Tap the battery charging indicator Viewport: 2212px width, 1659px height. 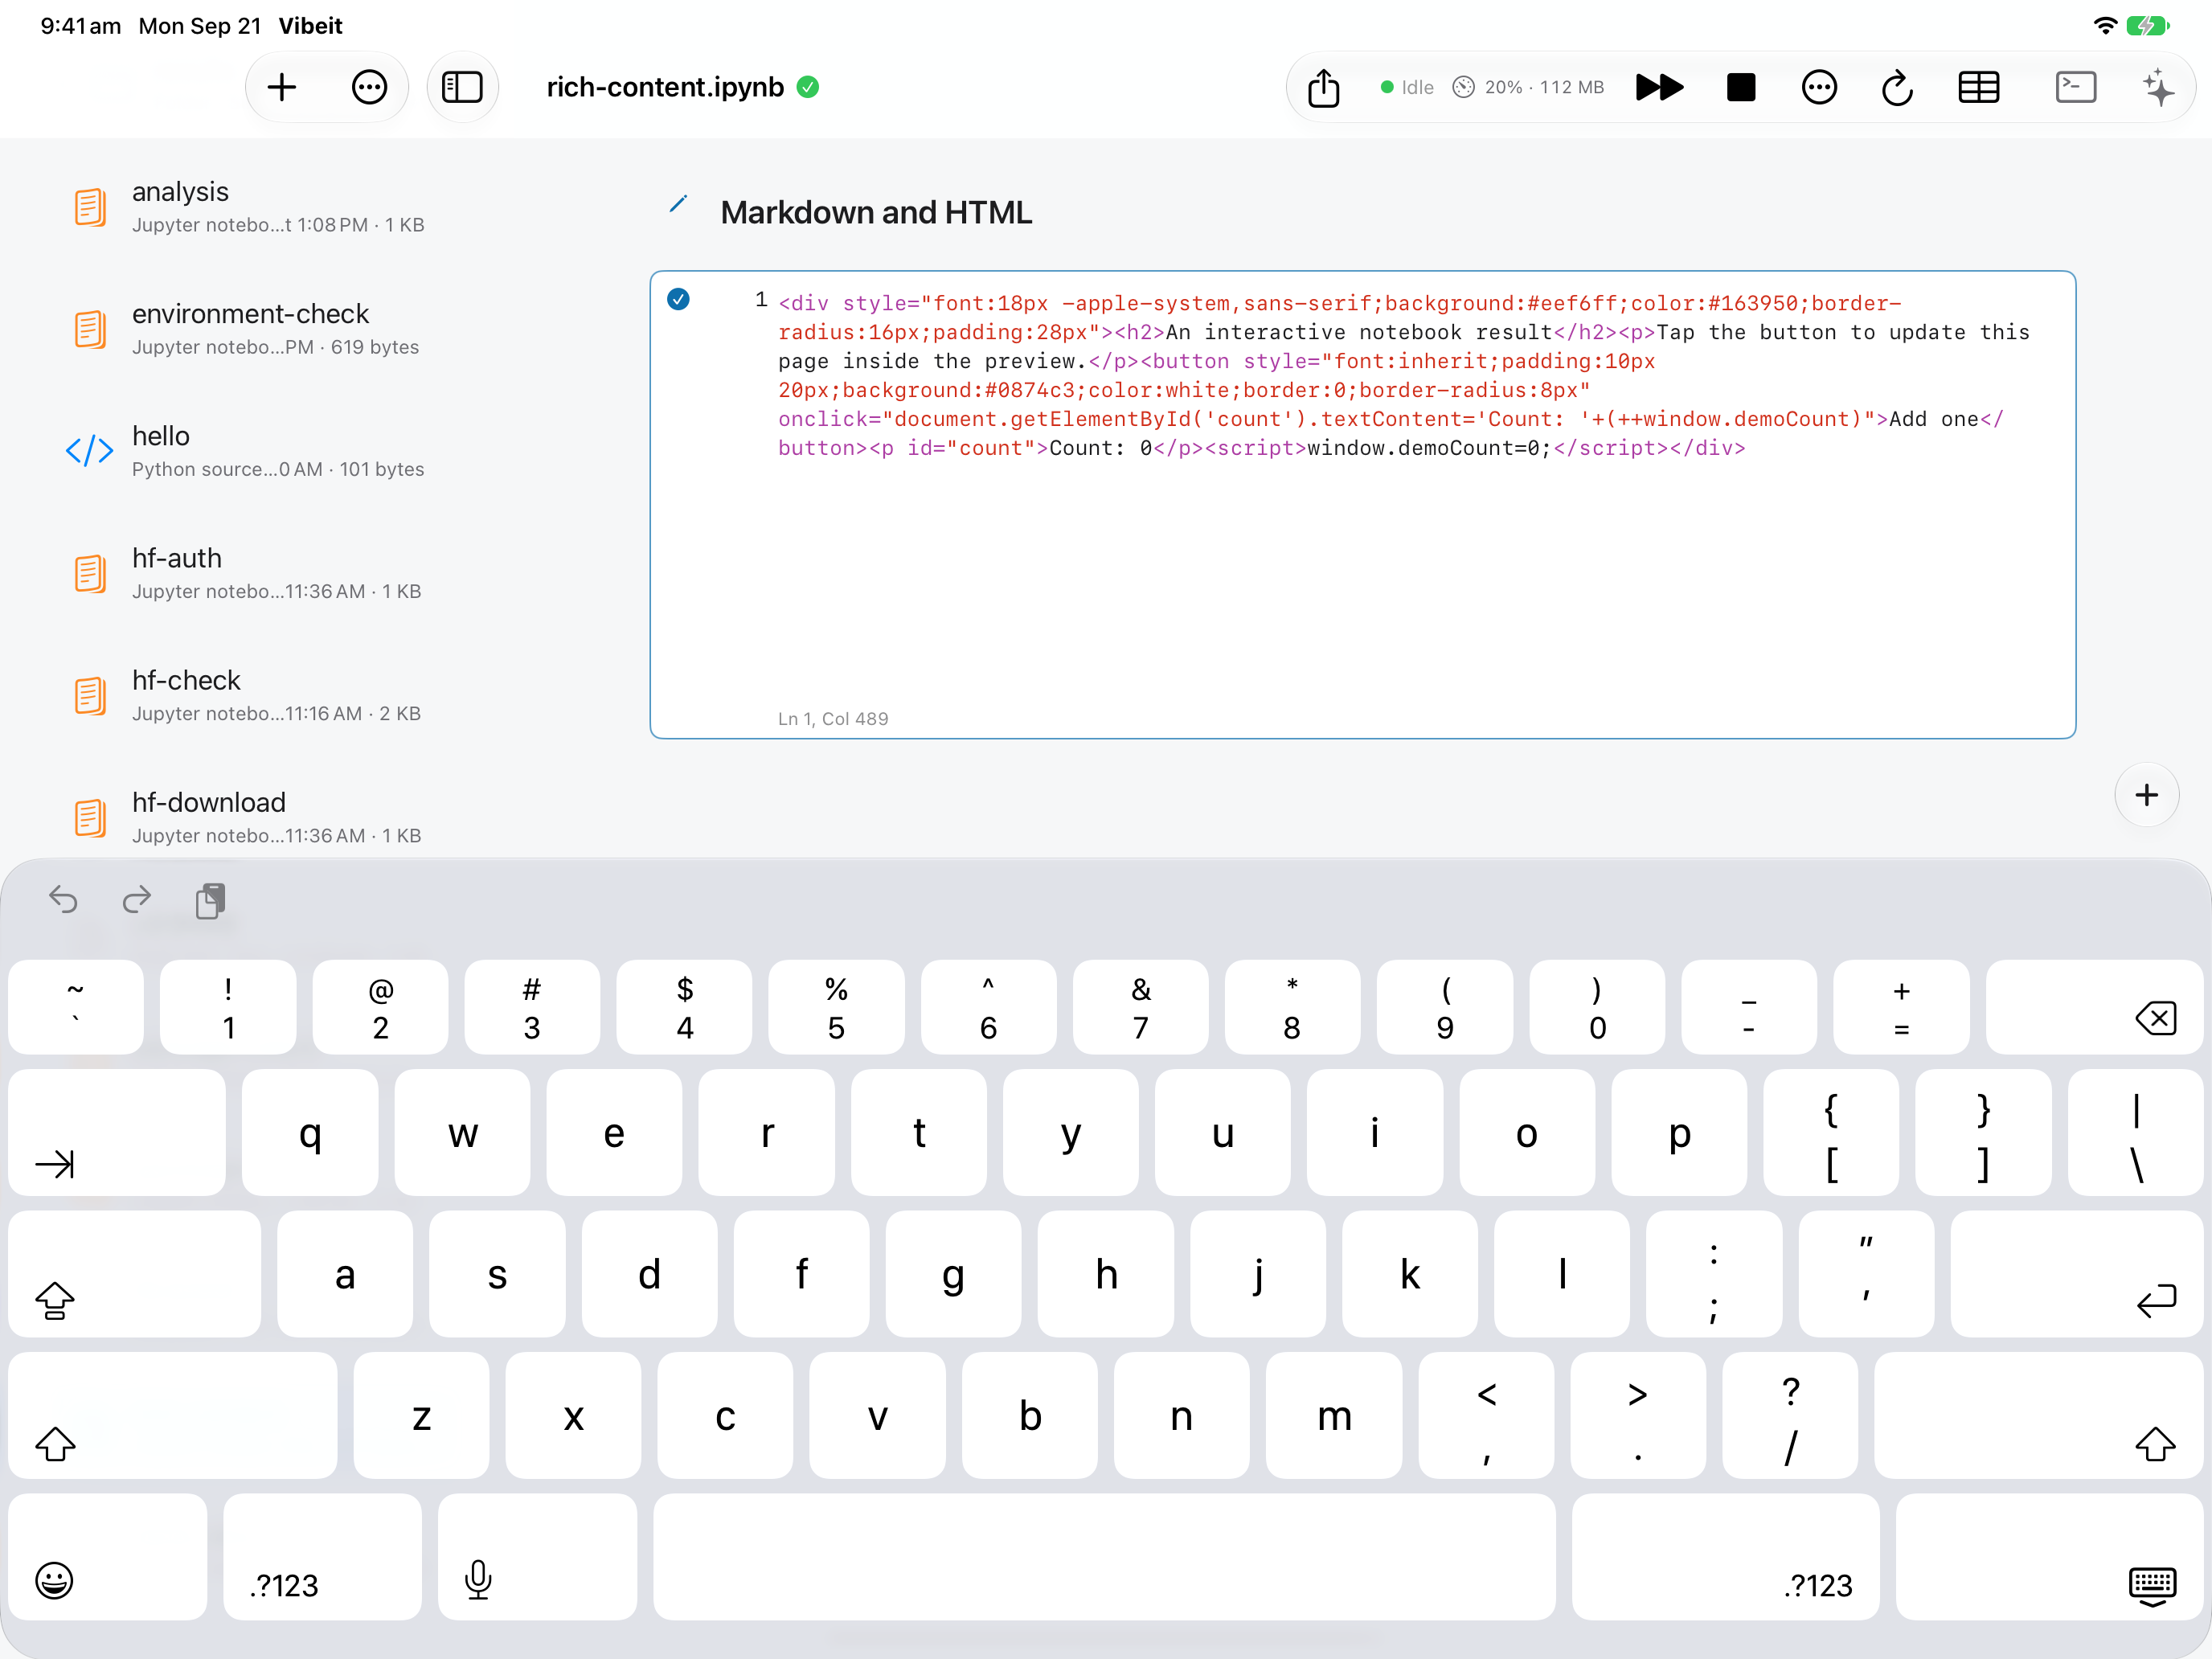coord(2147,26)
